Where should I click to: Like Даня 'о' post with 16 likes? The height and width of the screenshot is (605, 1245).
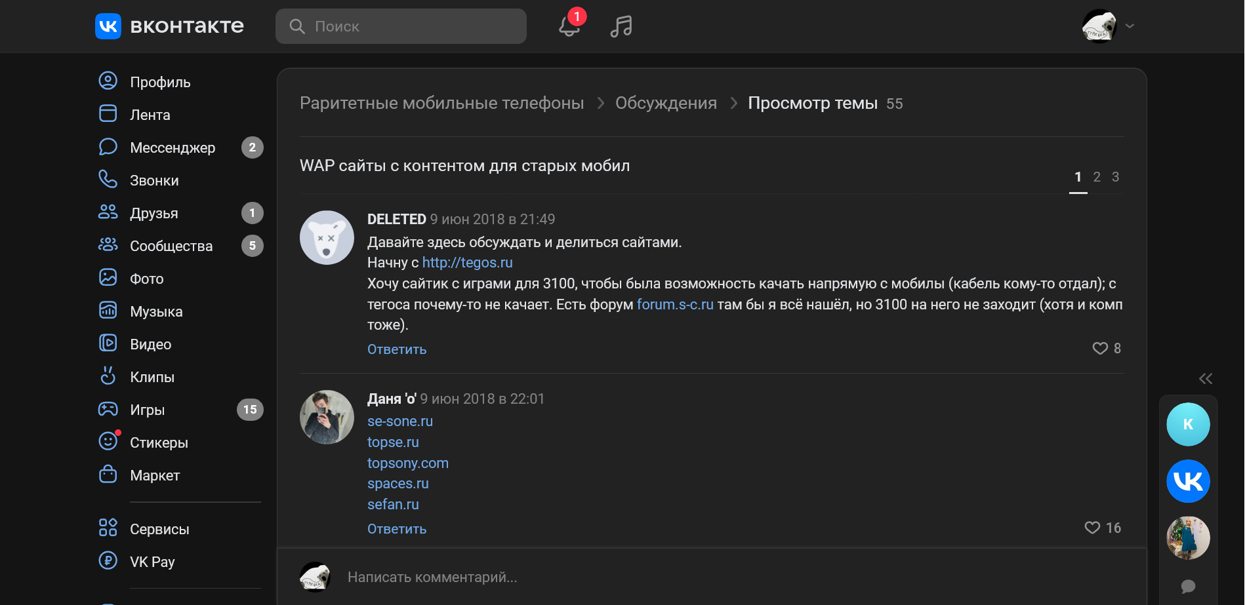(1092, 528)
